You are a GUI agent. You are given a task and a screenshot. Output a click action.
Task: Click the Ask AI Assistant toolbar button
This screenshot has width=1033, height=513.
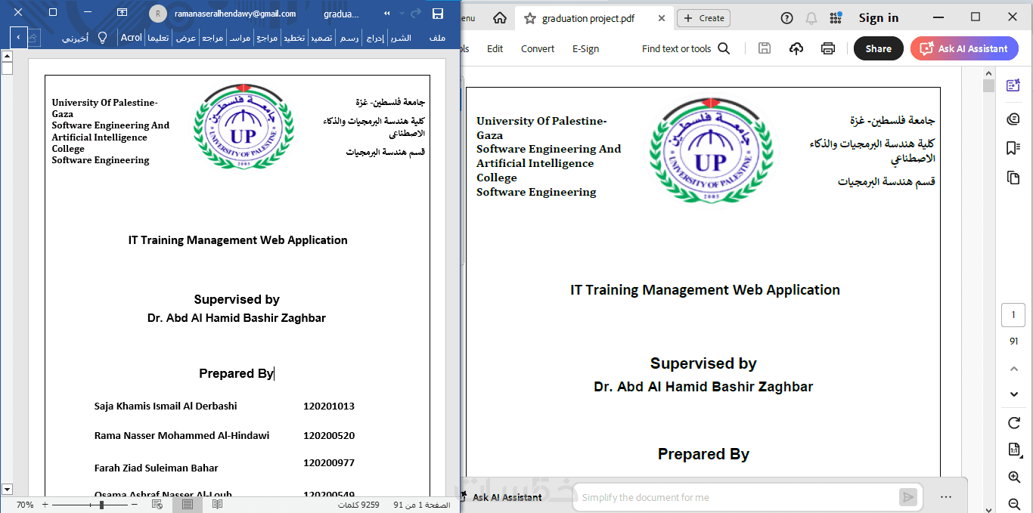(x=964, y=48)
